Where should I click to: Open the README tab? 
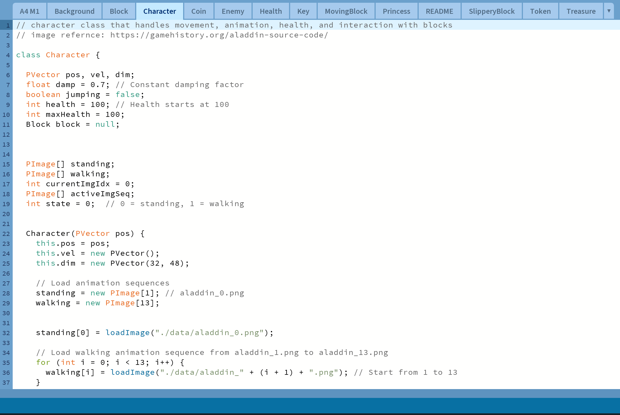tap(439, 11)
